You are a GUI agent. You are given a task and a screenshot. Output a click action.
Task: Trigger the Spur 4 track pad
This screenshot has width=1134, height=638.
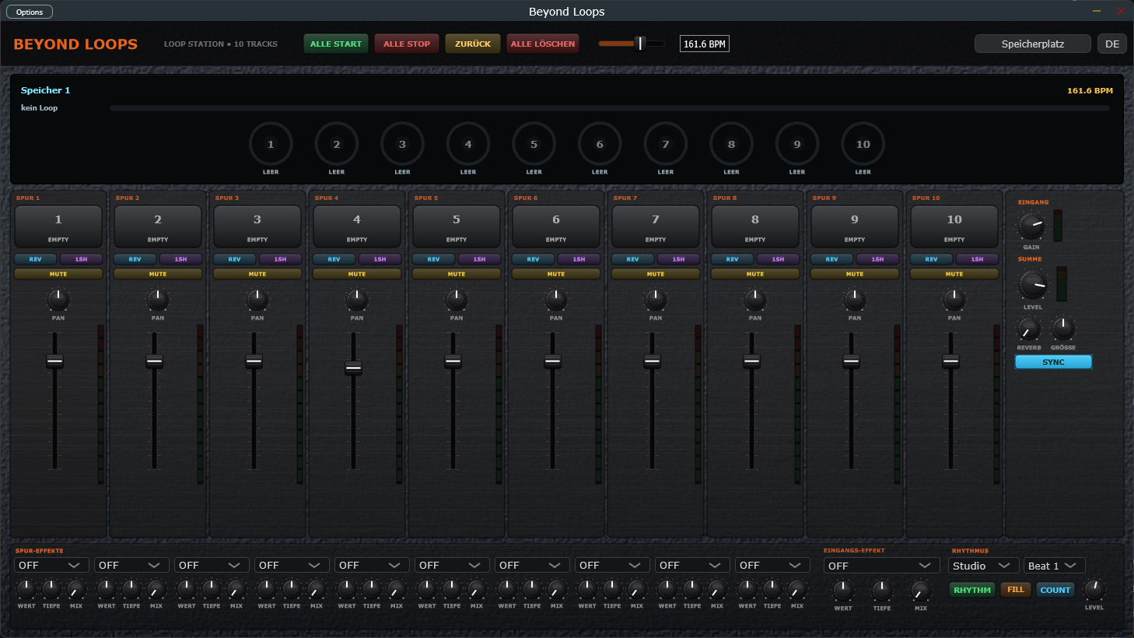pos(357,226)
